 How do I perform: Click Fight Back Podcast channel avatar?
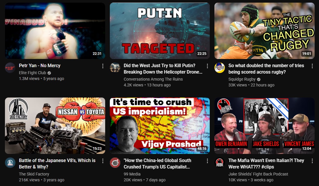220,163
